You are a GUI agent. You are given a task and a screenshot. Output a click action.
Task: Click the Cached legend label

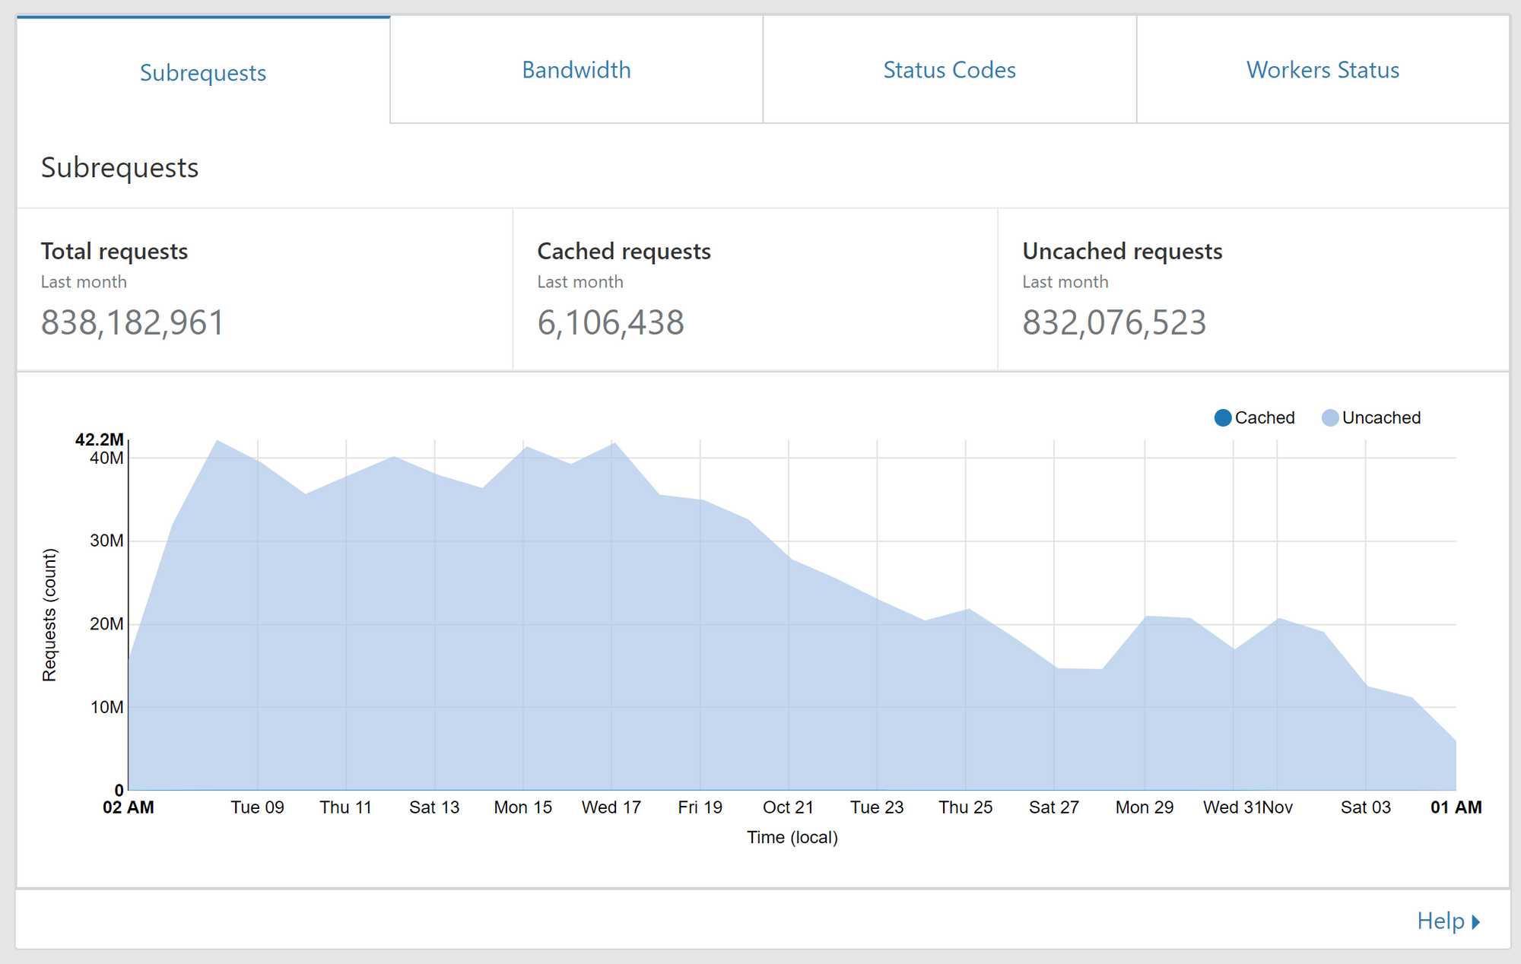tap(1264, 417)
